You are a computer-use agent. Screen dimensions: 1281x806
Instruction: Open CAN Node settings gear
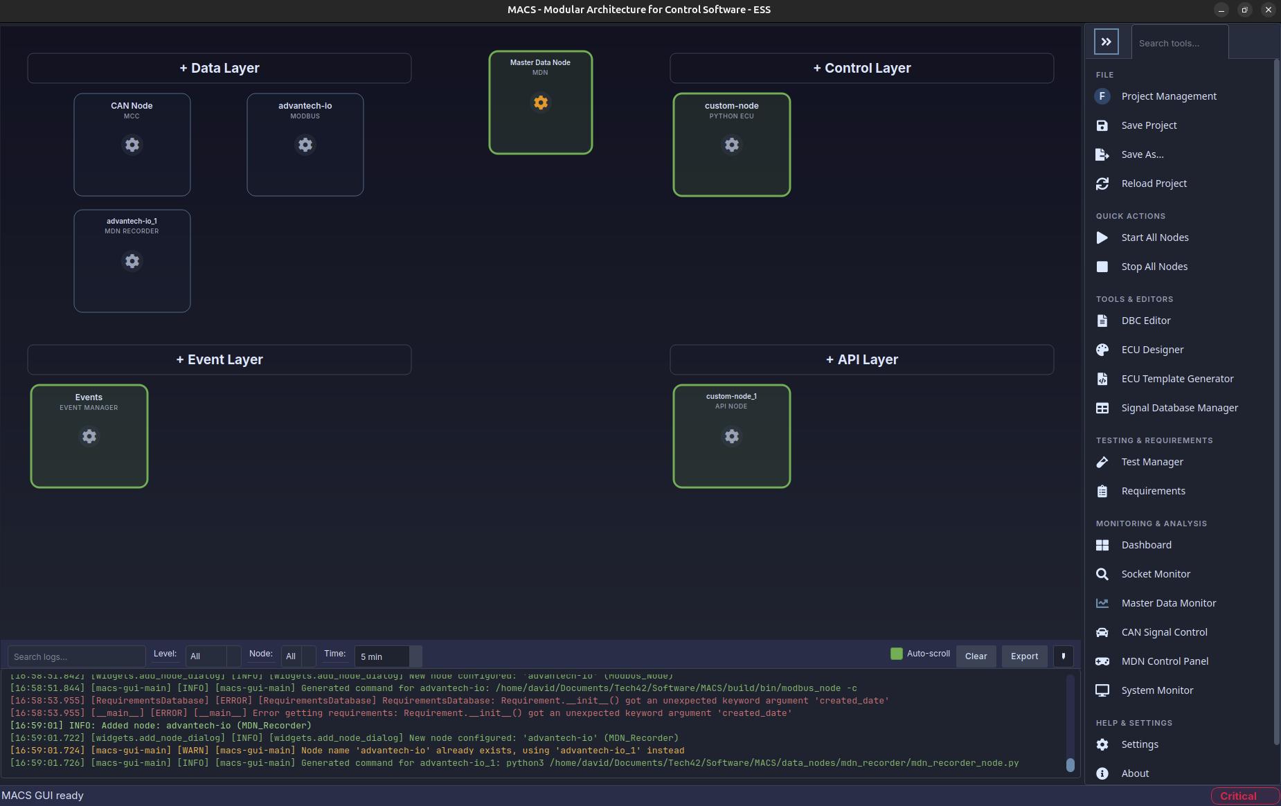pyautogui.click(x=132, y=145)
